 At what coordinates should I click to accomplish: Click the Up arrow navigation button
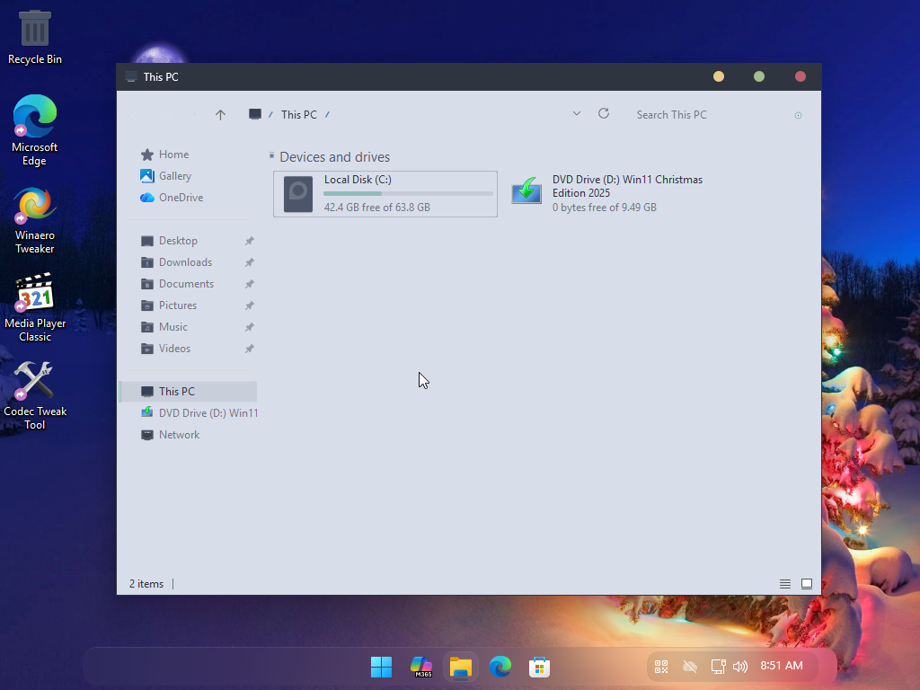tap(220, 115)
